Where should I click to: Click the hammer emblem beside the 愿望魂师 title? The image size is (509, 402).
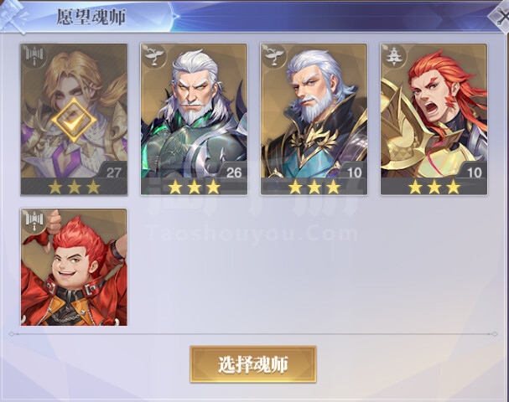[x=13, y=16]
